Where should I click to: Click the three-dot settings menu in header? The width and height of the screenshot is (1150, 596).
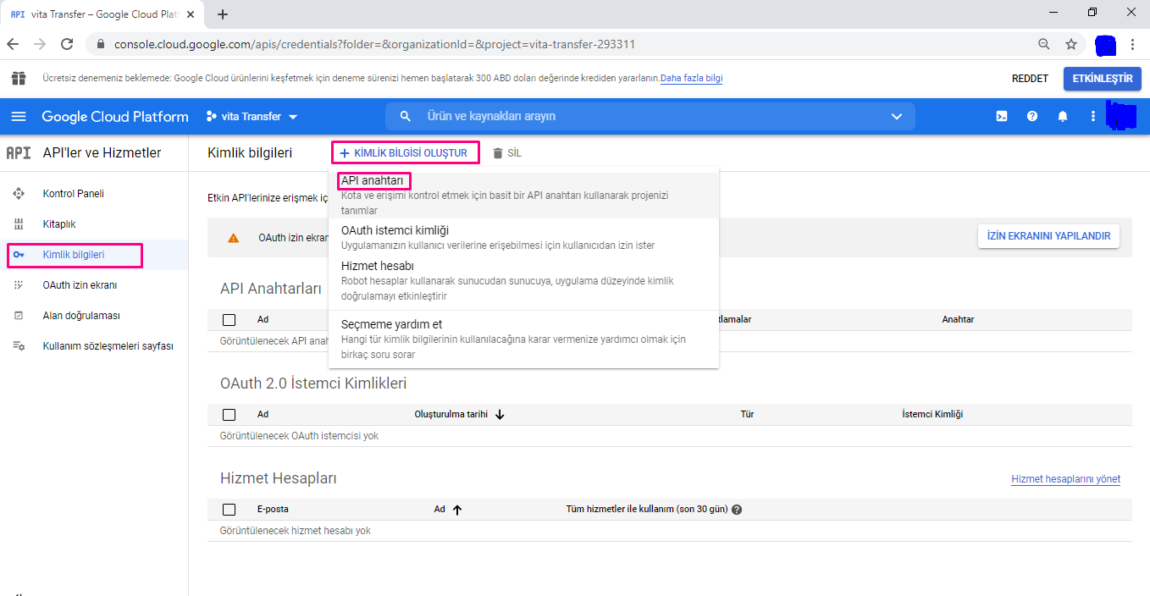tap(1092, 117)
